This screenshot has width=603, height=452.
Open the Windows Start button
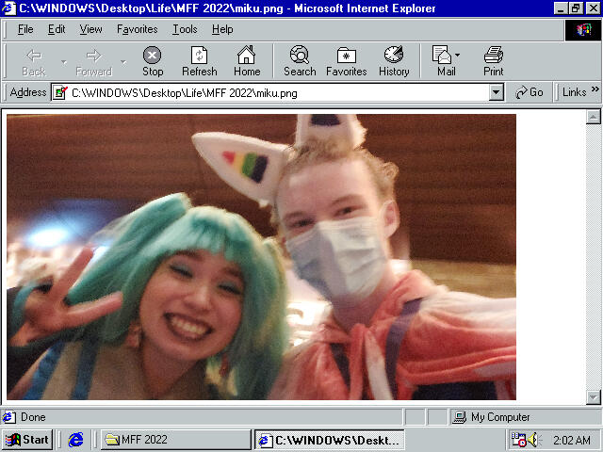(x=27, y=440)
